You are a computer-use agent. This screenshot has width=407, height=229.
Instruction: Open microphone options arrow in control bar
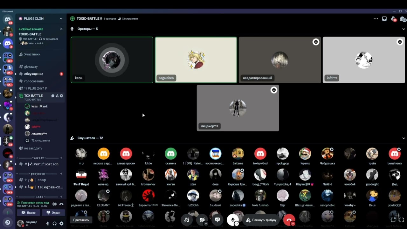[x=237, y=224]
